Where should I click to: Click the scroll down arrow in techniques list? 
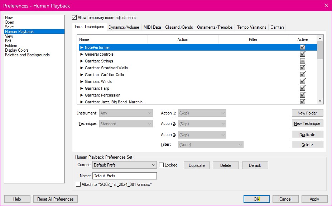pyautogui.click(x=320, y=101)
